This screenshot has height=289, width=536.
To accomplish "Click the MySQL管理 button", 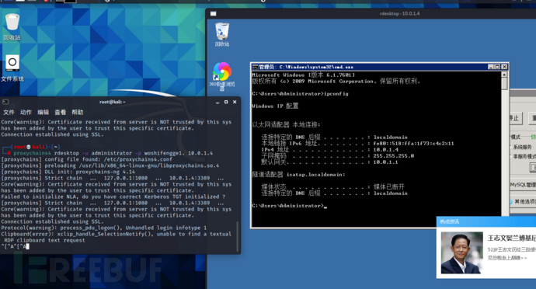I will coord(523,185).
